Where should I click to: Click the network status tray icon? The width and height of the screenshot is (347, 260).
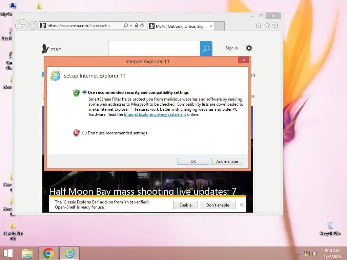click(307, 254)
